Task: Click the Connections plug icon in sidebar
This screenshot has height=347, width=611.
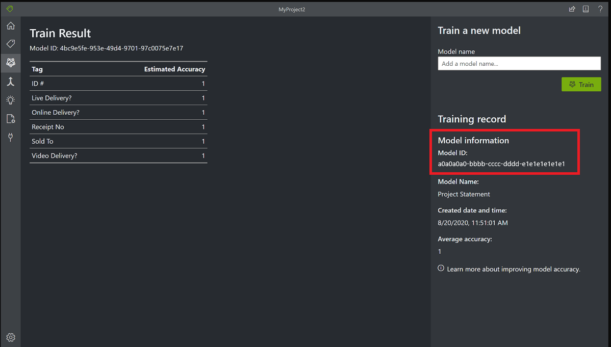Action: click(11, 137)
